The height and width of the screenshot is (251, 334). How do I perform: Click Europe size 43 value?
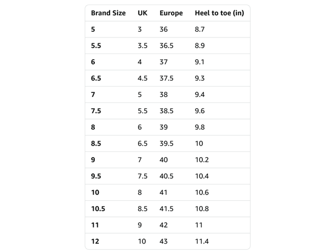pyautogui.click(x=164, y=241)
